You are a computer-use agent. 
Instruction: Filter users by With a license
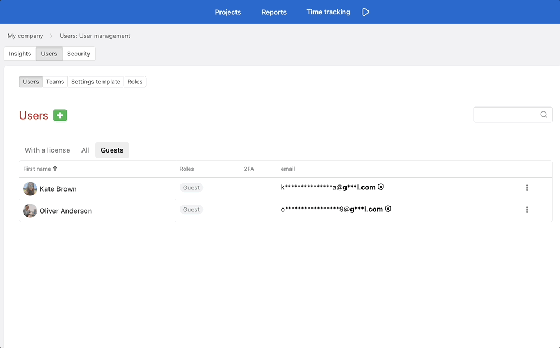point(47,150)
